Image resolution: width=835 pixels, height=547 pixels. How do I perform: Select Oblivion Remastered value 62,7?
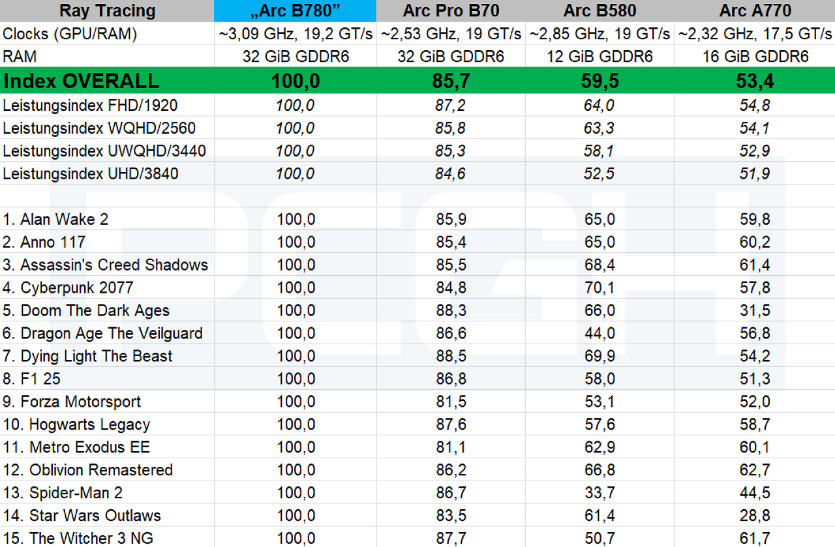pyautogui.click(x=755, y=470)
